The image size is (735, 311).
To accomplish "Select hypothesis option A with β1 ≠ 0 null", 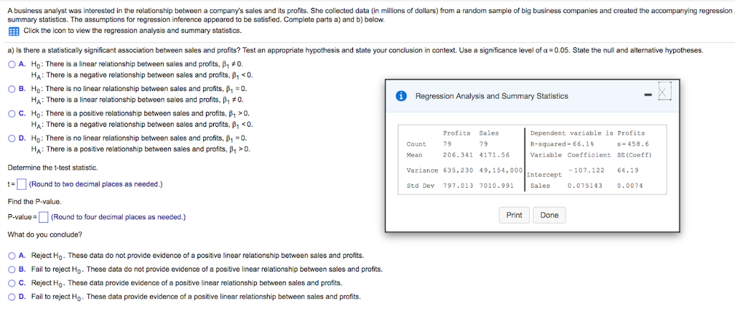I will (x=12, y=64).
